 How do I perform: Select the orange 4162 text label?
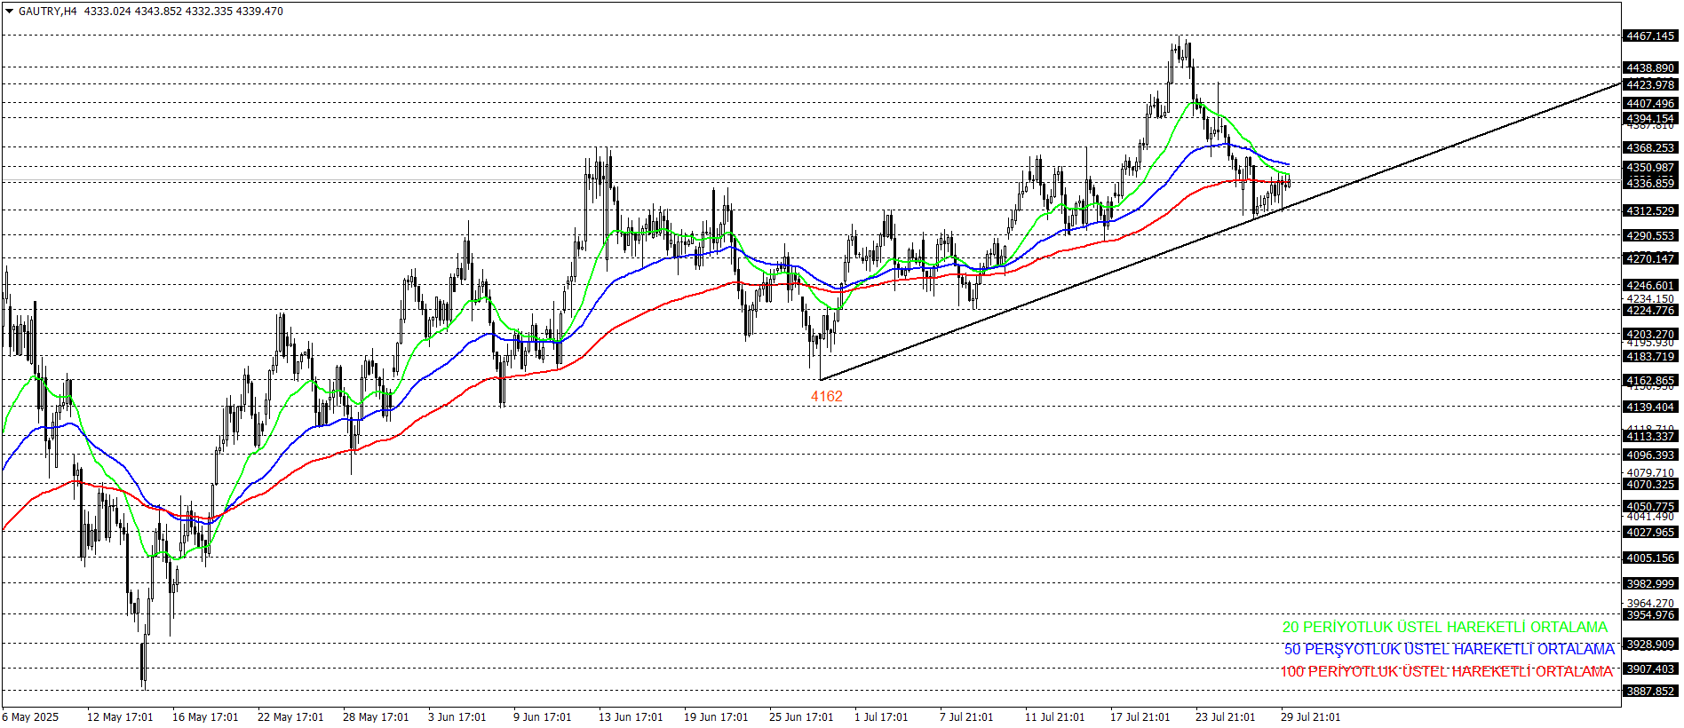click(x=827, y=396)
